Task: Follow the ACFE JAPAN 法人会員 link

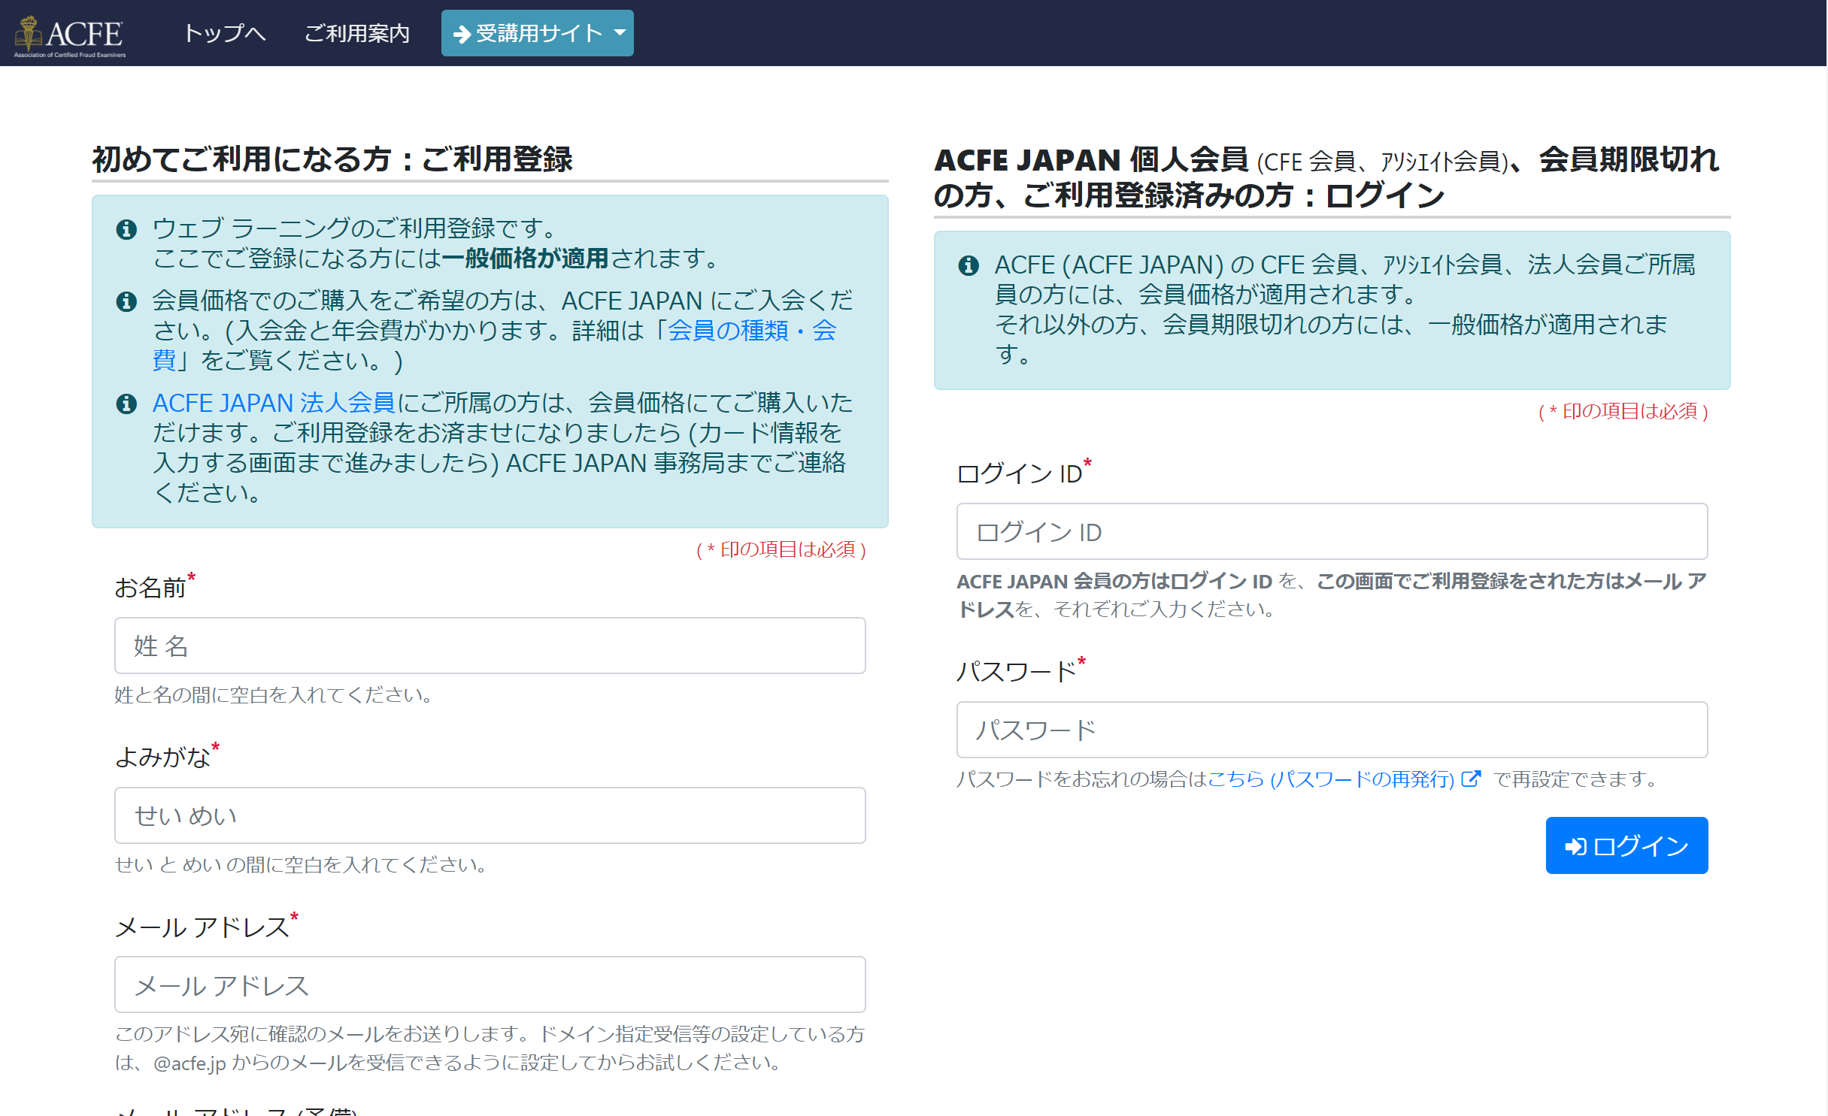Action: [274, 403]
